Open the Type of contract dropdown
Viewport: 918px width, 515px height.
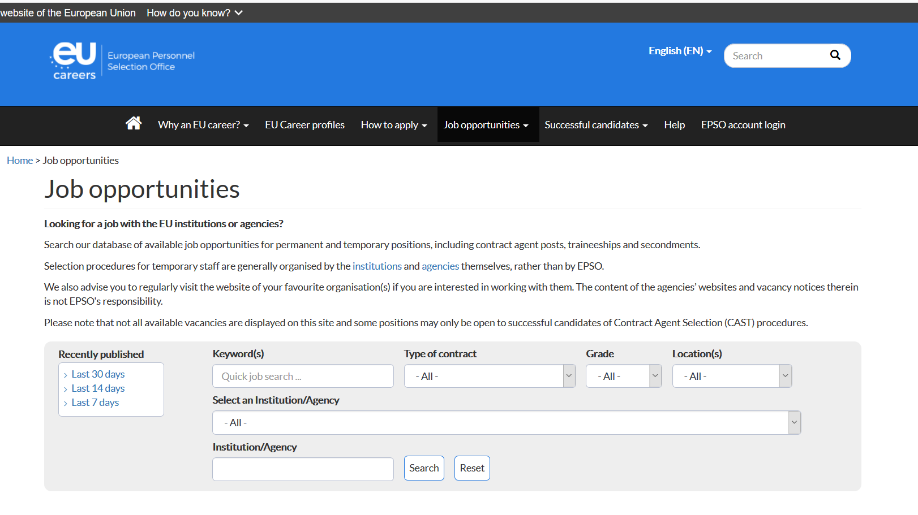pos(490,376)
